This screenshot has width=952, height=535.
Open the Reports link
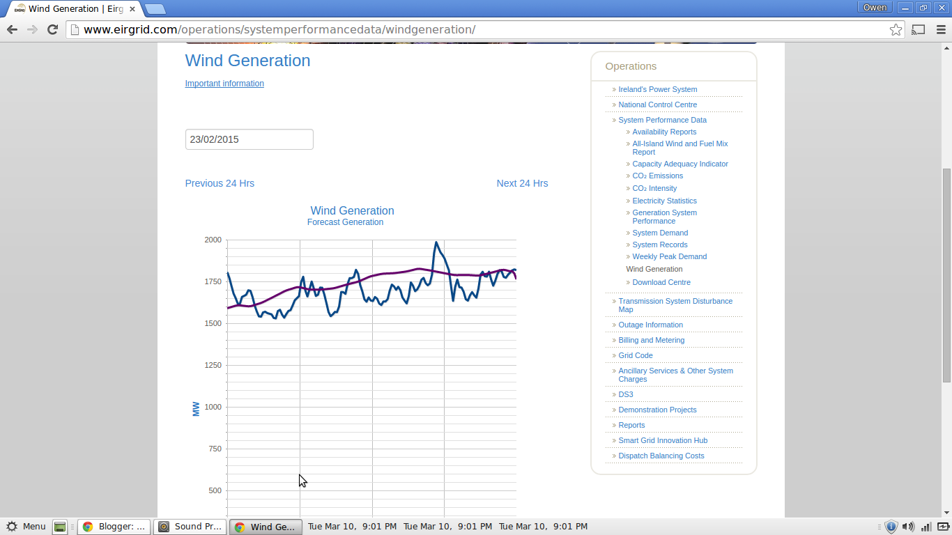pyautogui.click(x=631, y=425)
